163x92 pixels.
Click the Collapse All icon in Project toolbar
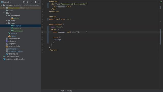[31, 2]
